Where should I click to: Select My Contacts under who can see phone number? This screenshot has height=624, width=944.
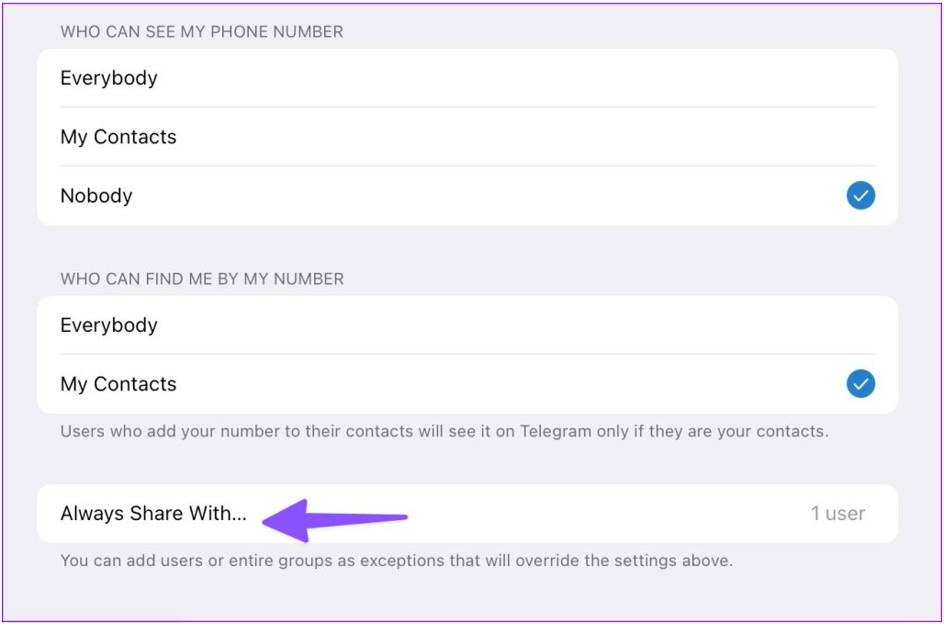coord(467,137)
